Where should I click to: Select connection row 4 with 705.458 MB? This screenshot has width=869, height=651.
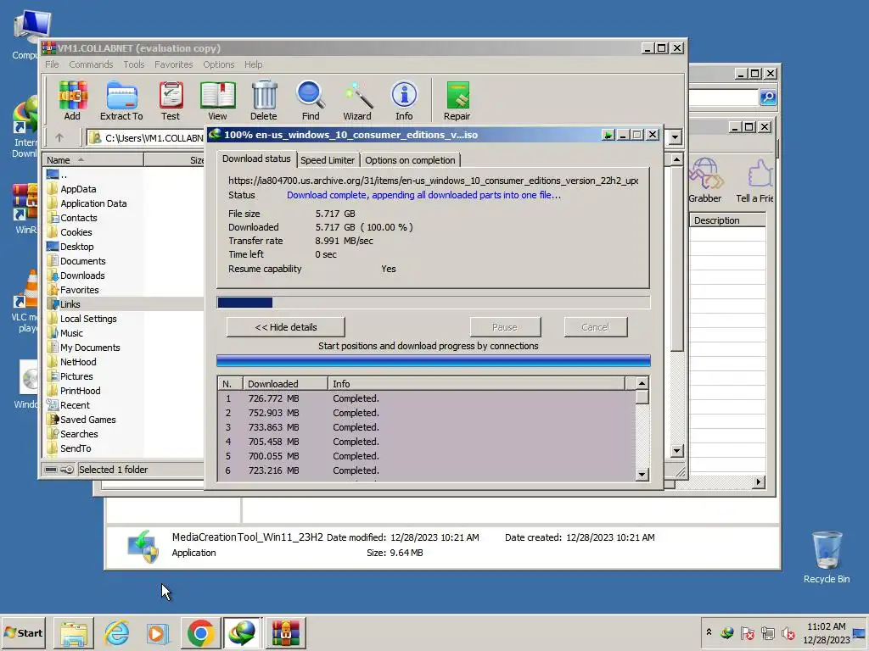[426, 442]
